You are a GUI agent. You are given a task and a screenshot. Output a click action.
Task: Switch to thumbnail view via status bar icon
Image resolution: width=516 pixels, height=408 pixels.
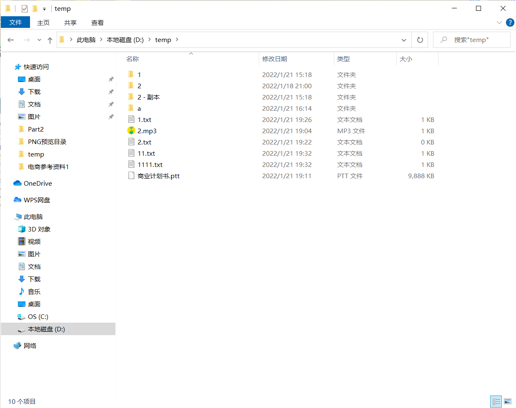(x=508, y=401)
